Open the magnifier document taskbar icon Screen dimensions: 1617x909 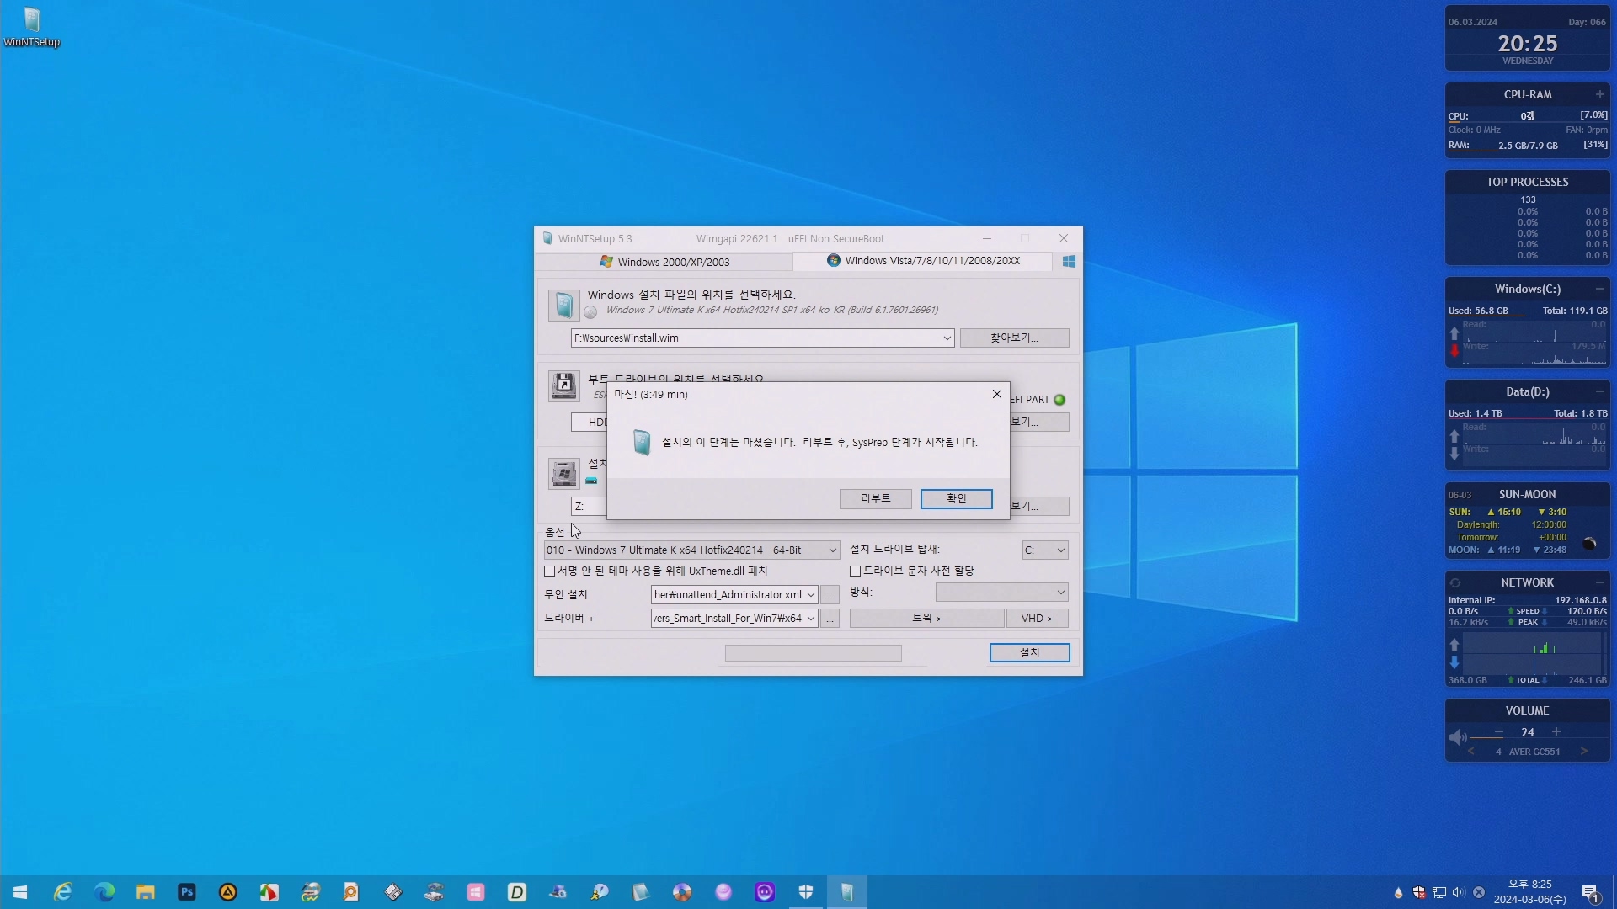tap(351, 892)
